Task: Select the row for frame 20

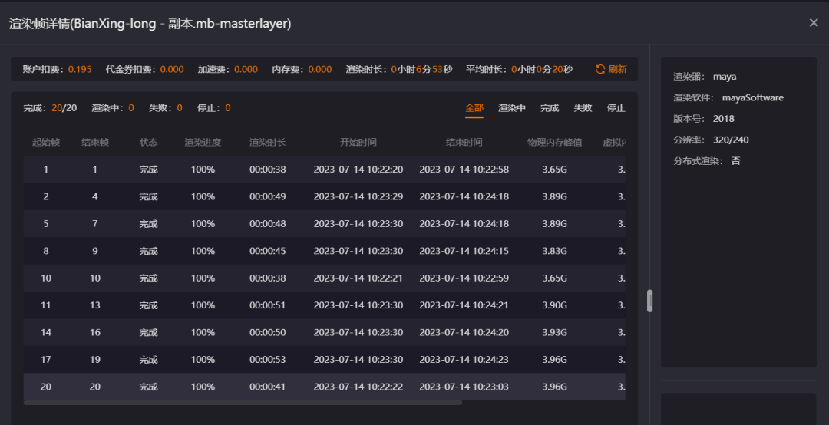Action: pos(324,387)
